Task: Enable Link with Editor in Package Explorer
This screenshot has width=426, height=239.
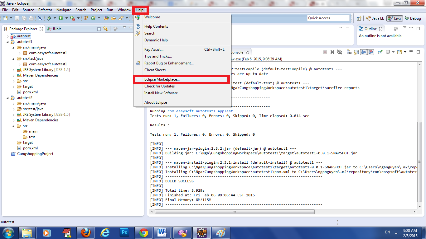Action: (x=106, y=29)
